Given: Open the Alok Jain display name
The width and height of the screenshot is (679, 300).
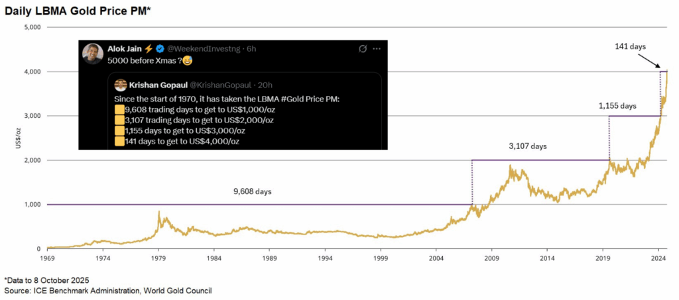Looking at the screenshot, I should coord(124,48).
